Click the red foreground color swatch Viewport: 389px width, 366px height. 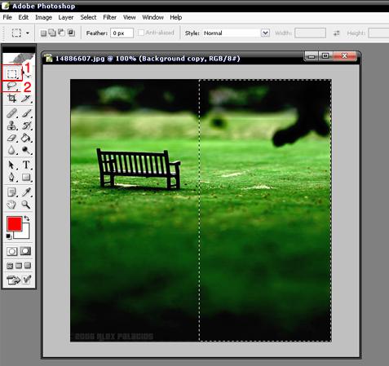tap(14, 224)
